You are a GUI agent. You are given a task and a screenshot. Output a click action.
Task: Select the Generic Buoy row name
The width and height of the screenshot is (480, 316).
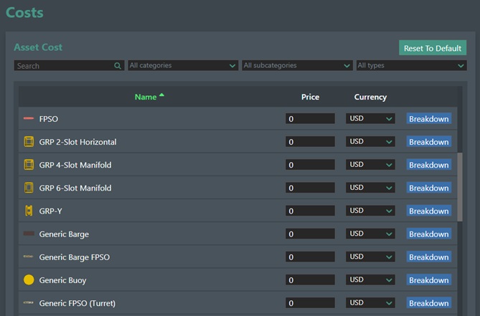point(62,280)
